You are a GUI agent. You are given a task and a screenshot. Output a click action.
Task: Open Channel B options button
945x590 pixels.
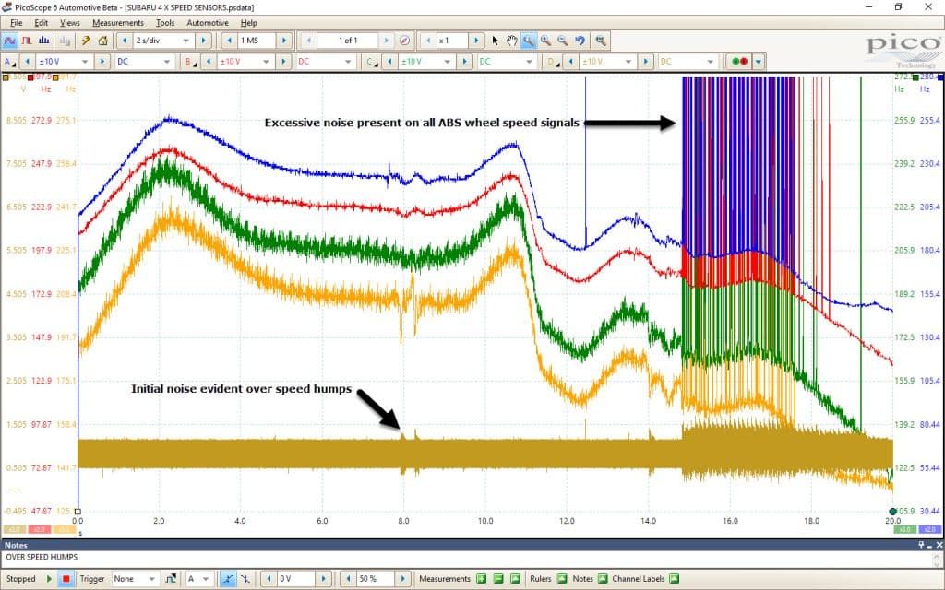pos(190,62)
